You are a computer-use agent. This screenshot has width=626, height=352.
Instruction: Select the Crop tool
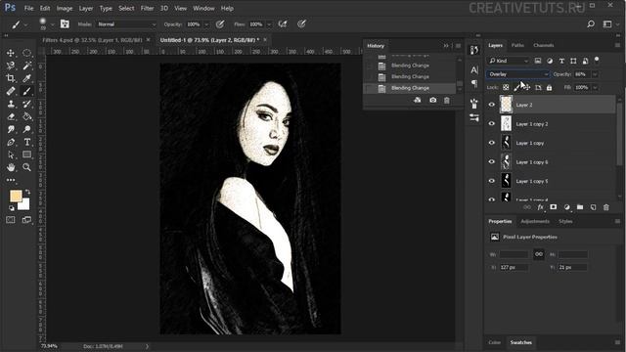coord(11,78)
